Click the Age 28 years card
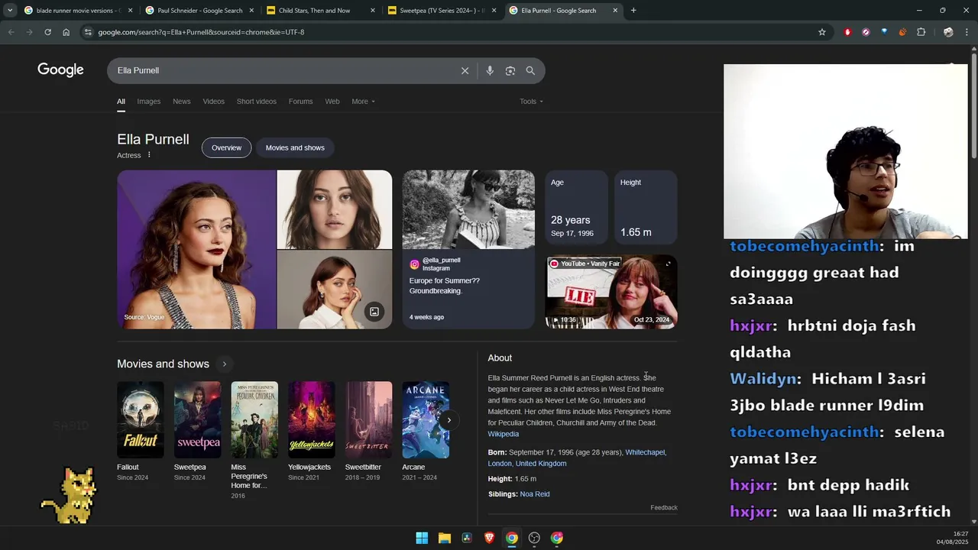The image size is (978, 550). [x=576, y=208]
